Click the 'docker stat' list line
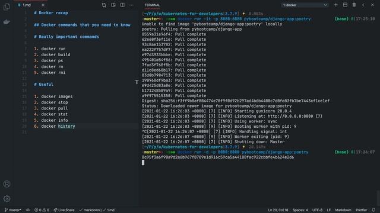 (x=51, y=114)
